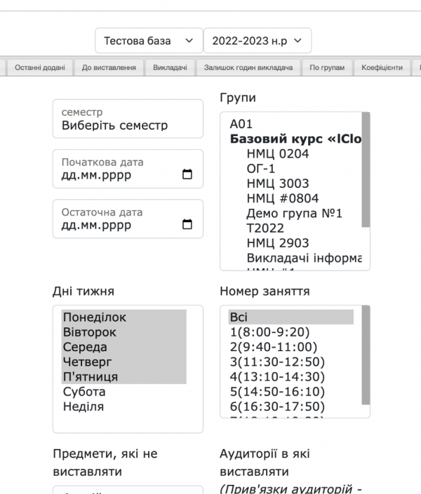Go to Викладачі tab
This screenshot has width=421, height=494.
coord(169,67)
